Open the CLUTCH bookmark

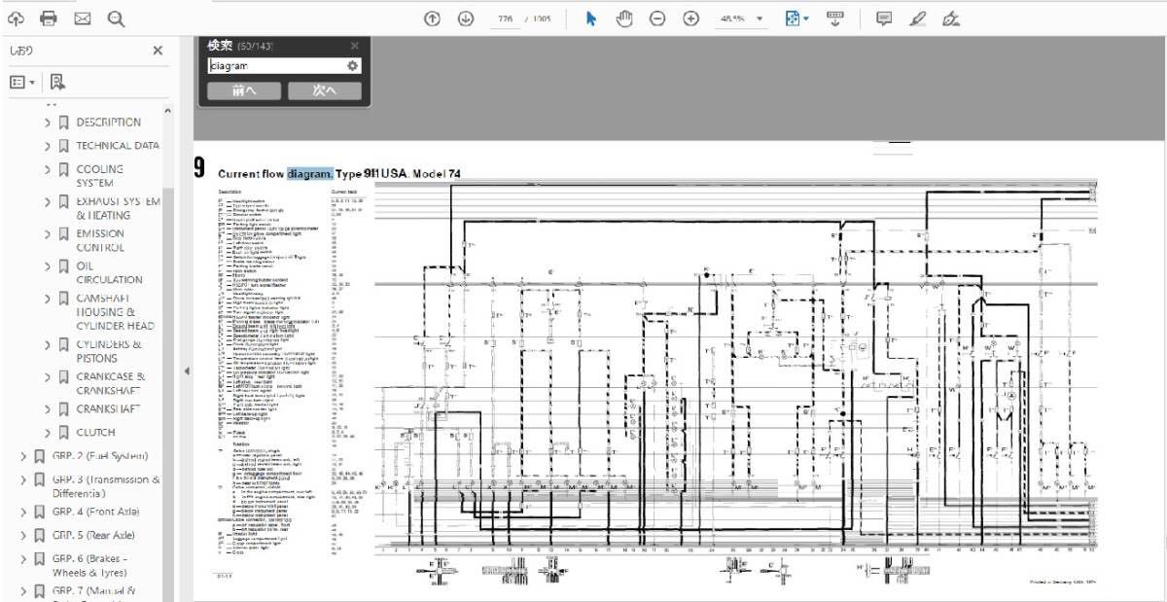[95, 433]
